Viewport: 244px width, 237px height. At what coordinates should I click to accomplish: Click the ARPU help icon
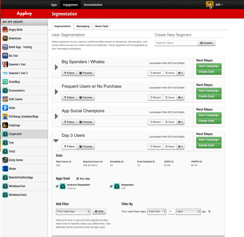(172, 162)
